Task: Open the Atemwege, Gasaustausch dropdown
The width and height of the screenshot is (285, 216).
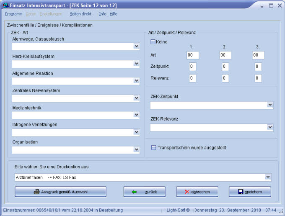Action: tap(75, 46)
